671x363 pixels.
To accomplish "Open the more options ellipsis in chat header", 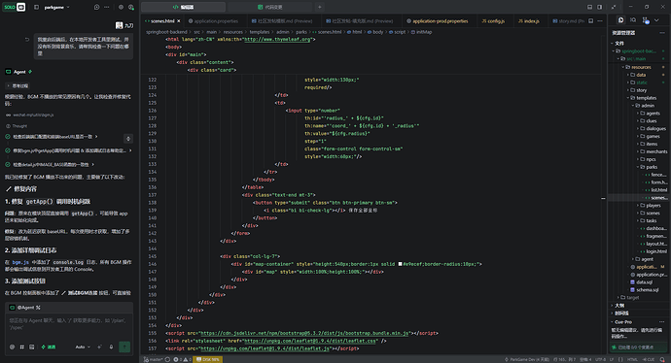I will (x=107, y=7).
